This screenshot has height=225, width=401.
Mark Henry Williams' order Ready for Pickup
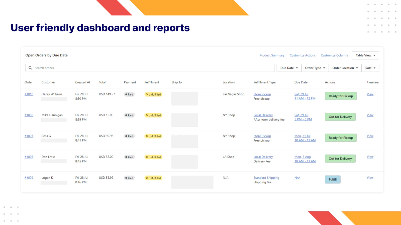tap(341, 96)
